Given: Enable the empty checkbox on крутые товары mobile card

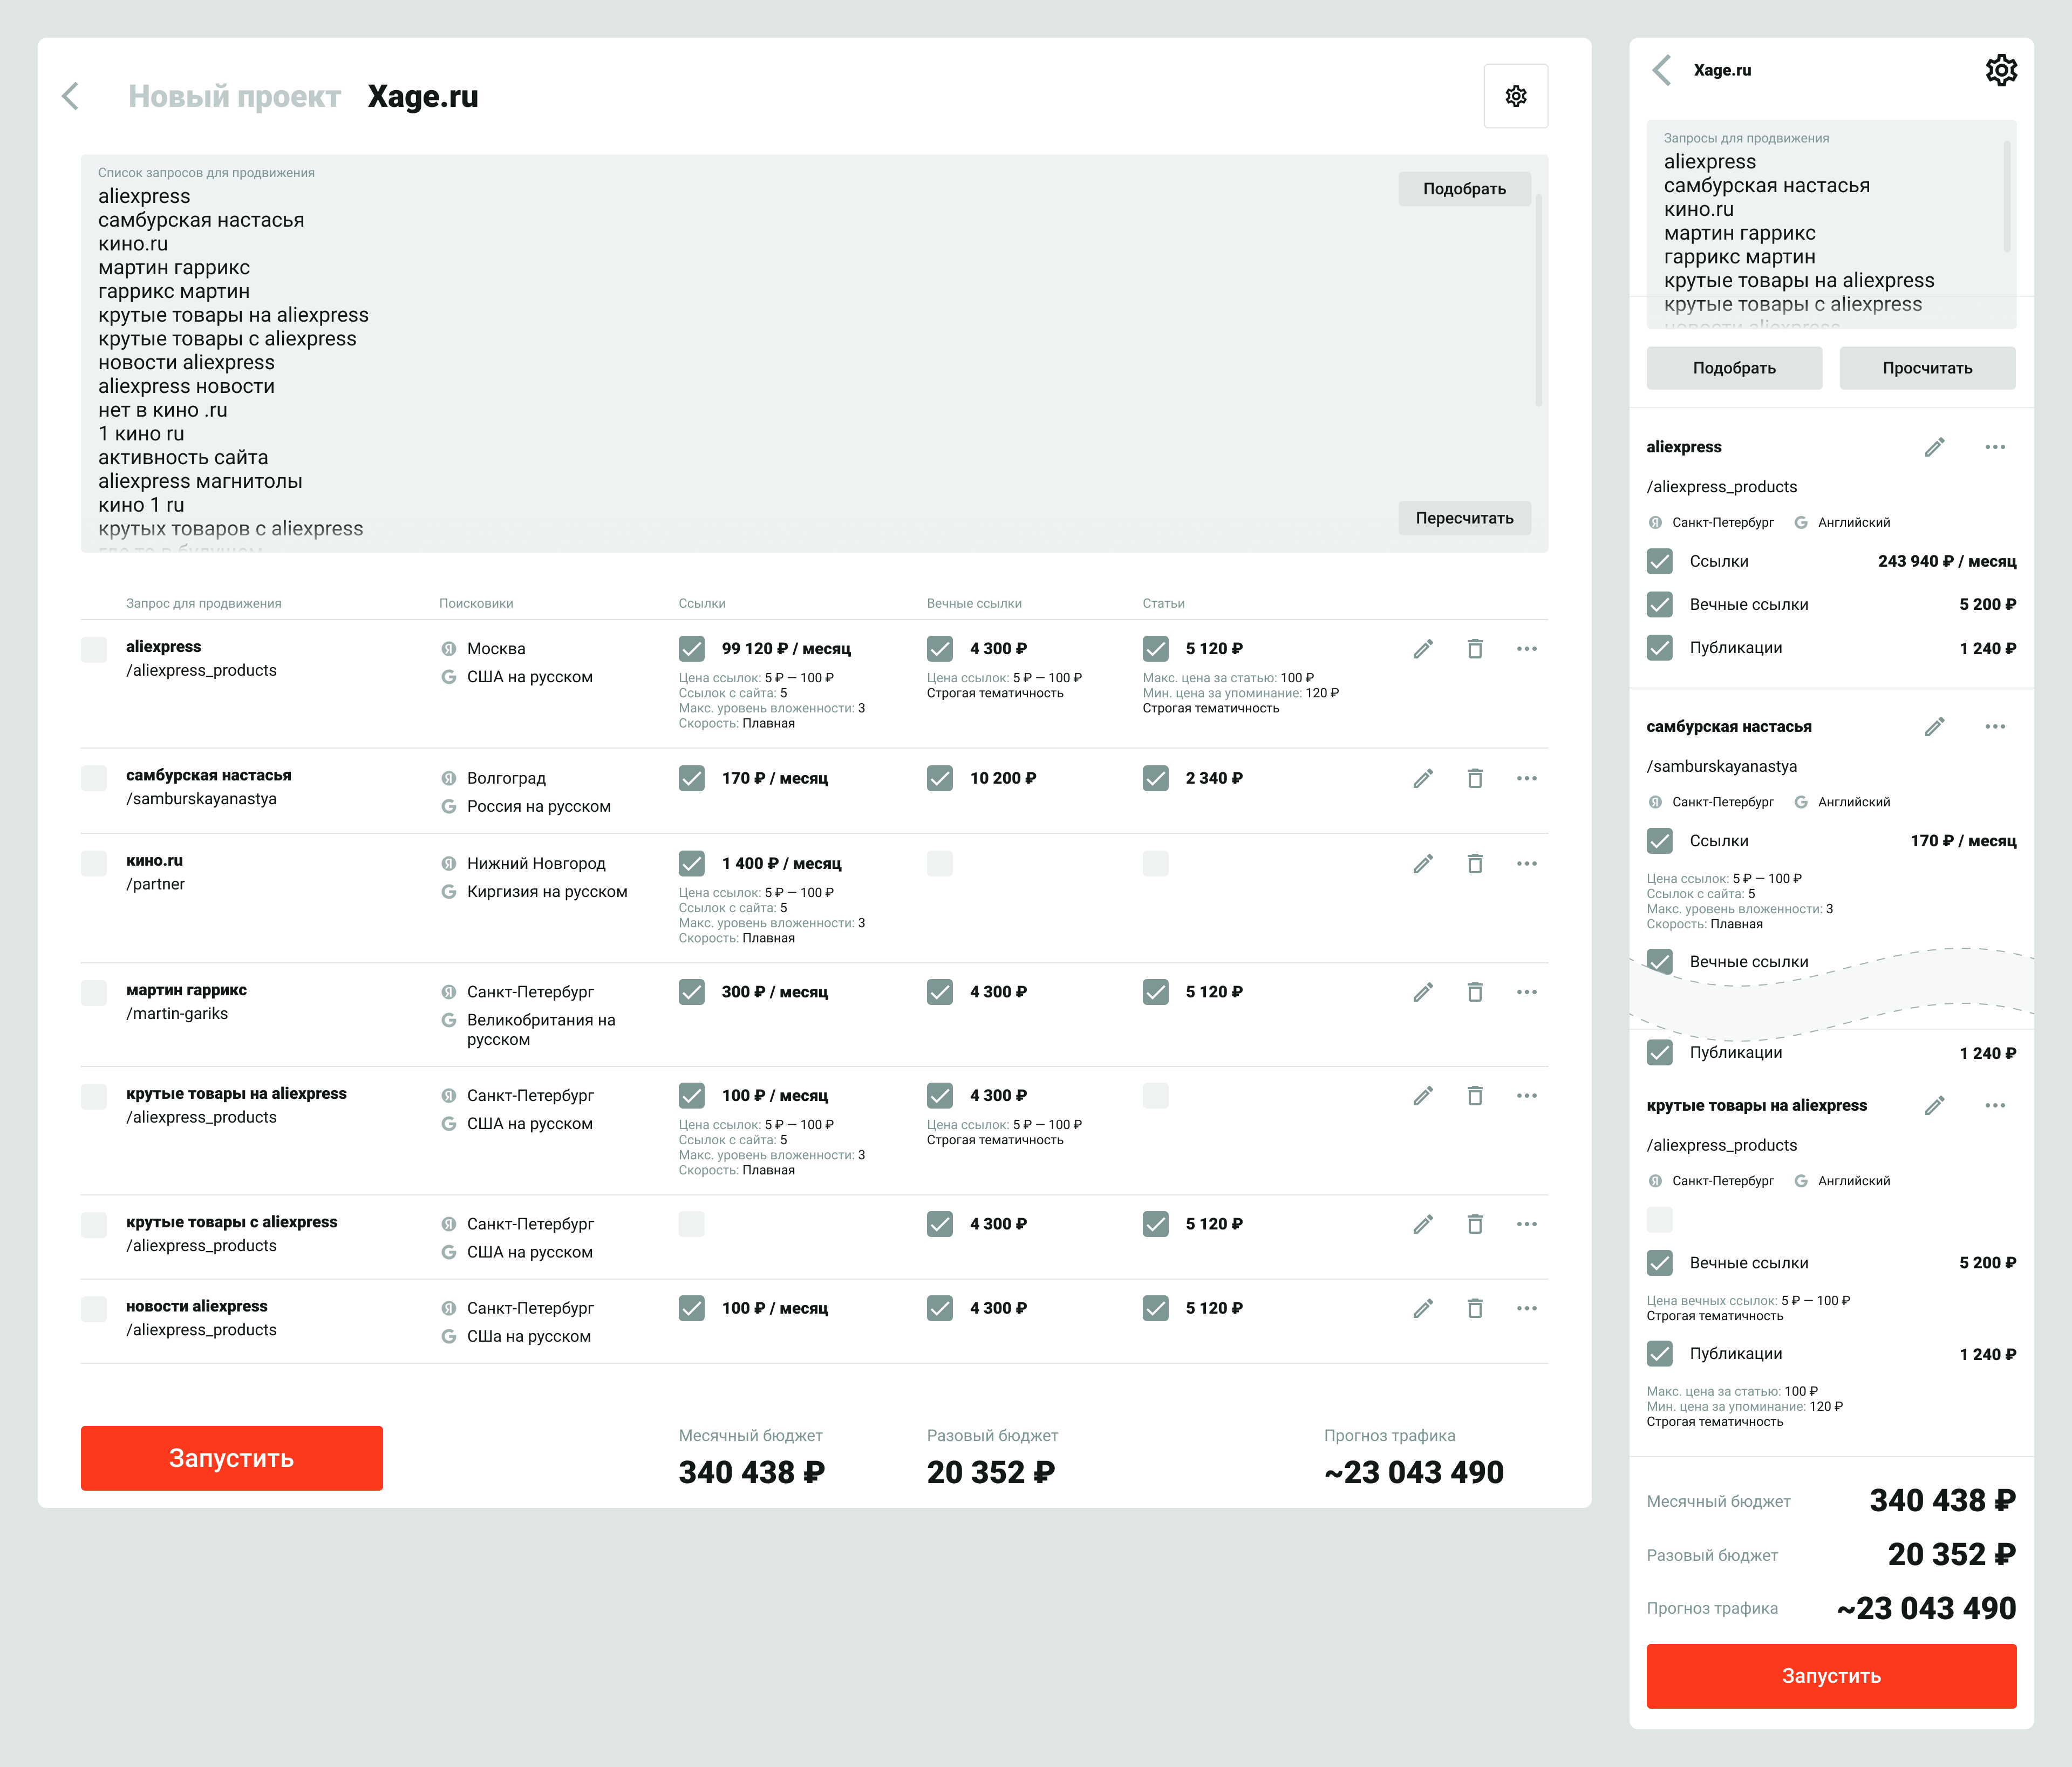Looking at the screenshot, I should tap(1659, 1219).
